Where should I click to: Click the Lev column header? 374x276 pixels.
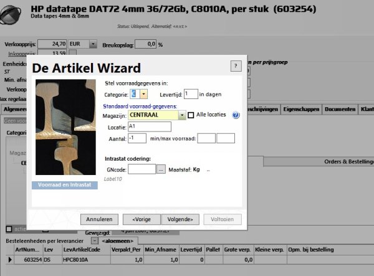click(x=52, y=250)
